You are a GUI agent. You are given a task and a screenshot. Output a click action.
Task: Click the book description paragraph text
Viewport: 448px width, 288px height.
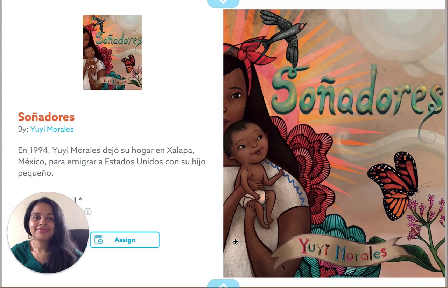[112, 162]
